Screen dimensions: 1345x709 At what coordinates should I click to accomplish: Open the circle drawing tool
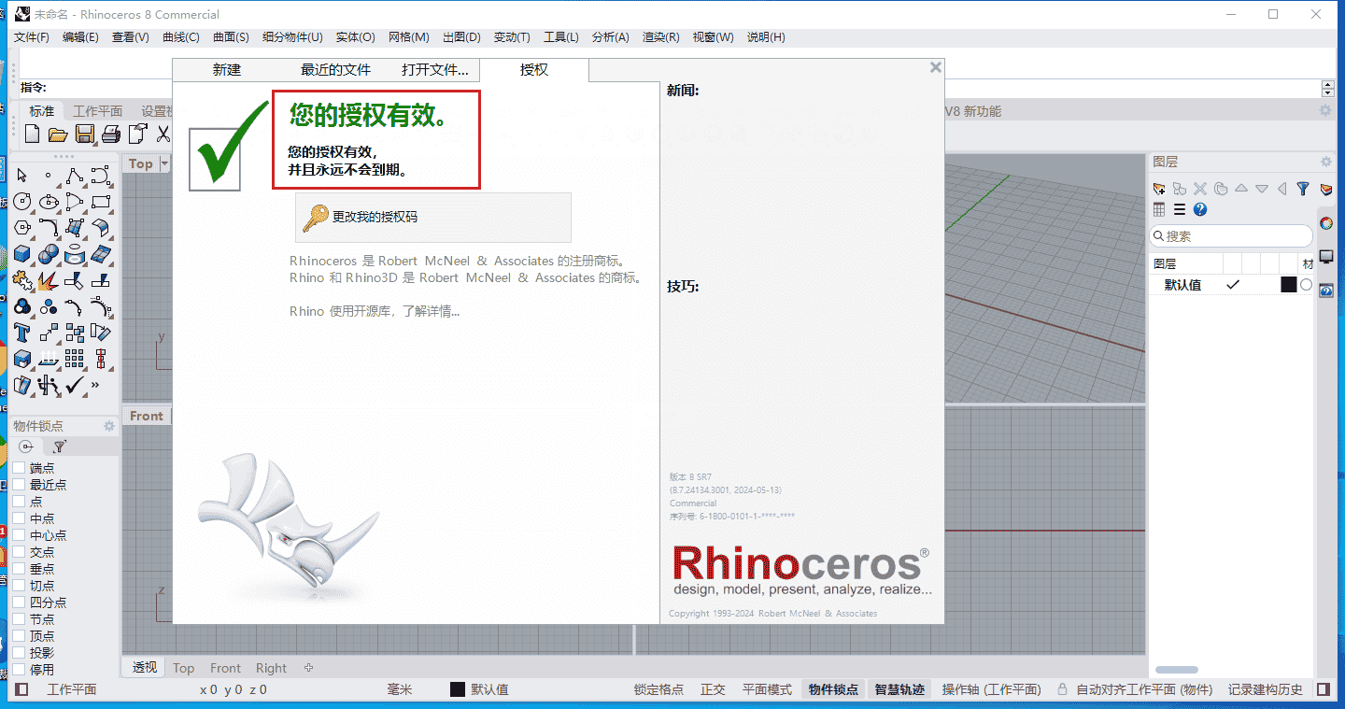coord(21,201)
